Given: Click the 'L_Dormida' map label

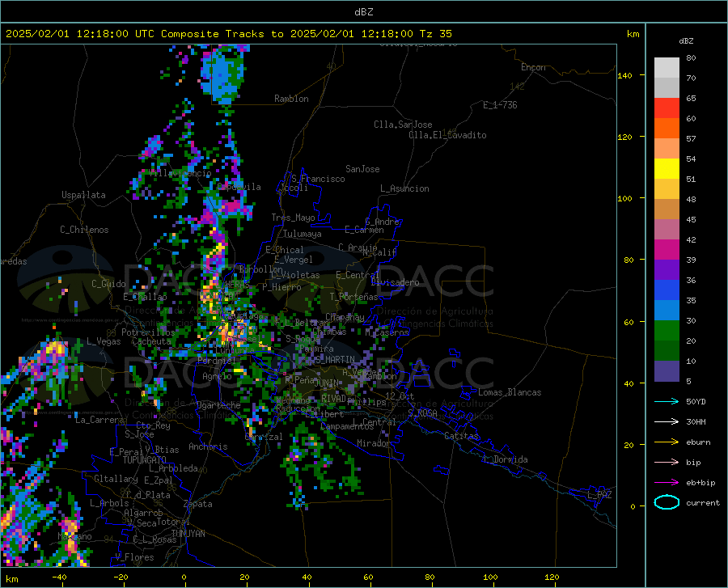Looking at the screenshot, I should pyautogui.click(x=505, y=459).
